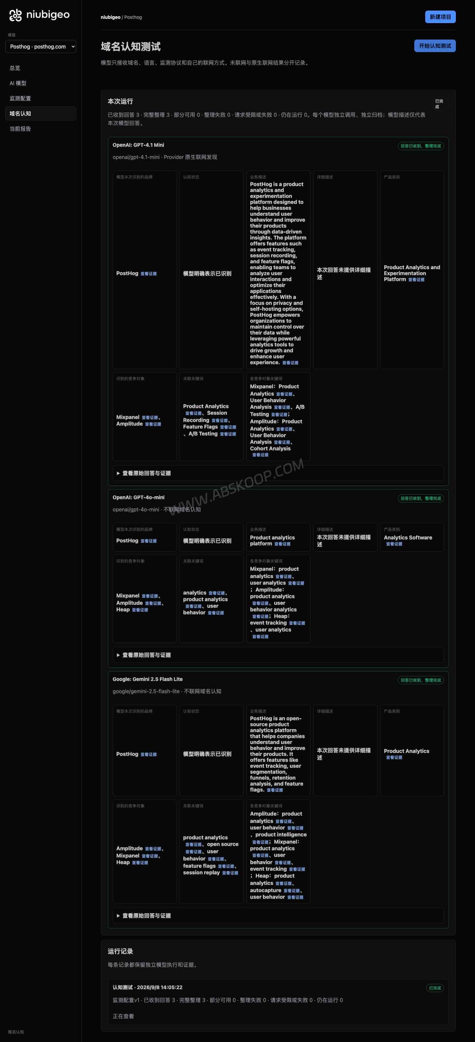
Task: View evidence for PostHog brand in GPT-4.1 Mini
Action: tap(148, 274)
